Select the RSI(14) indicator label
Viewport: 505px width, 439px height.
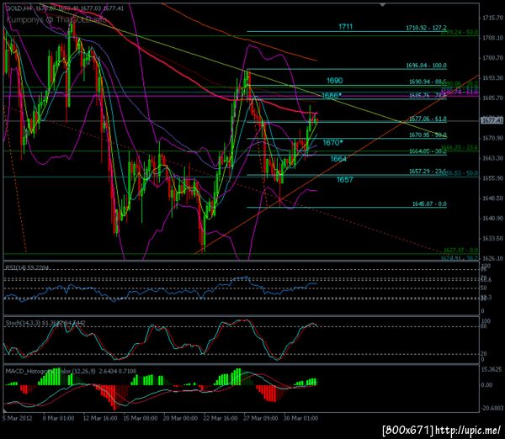coord(27,267)
